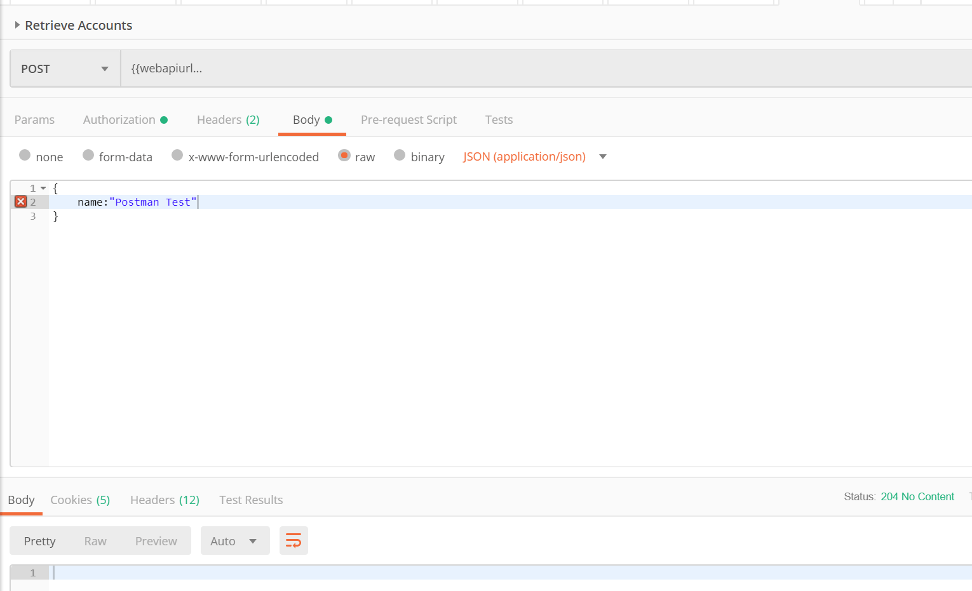
Task: Open the Auto format dropdown
Action: pos(234,541)
